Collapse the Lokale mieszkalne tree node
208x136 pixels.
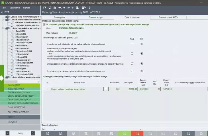click(3, 28)
